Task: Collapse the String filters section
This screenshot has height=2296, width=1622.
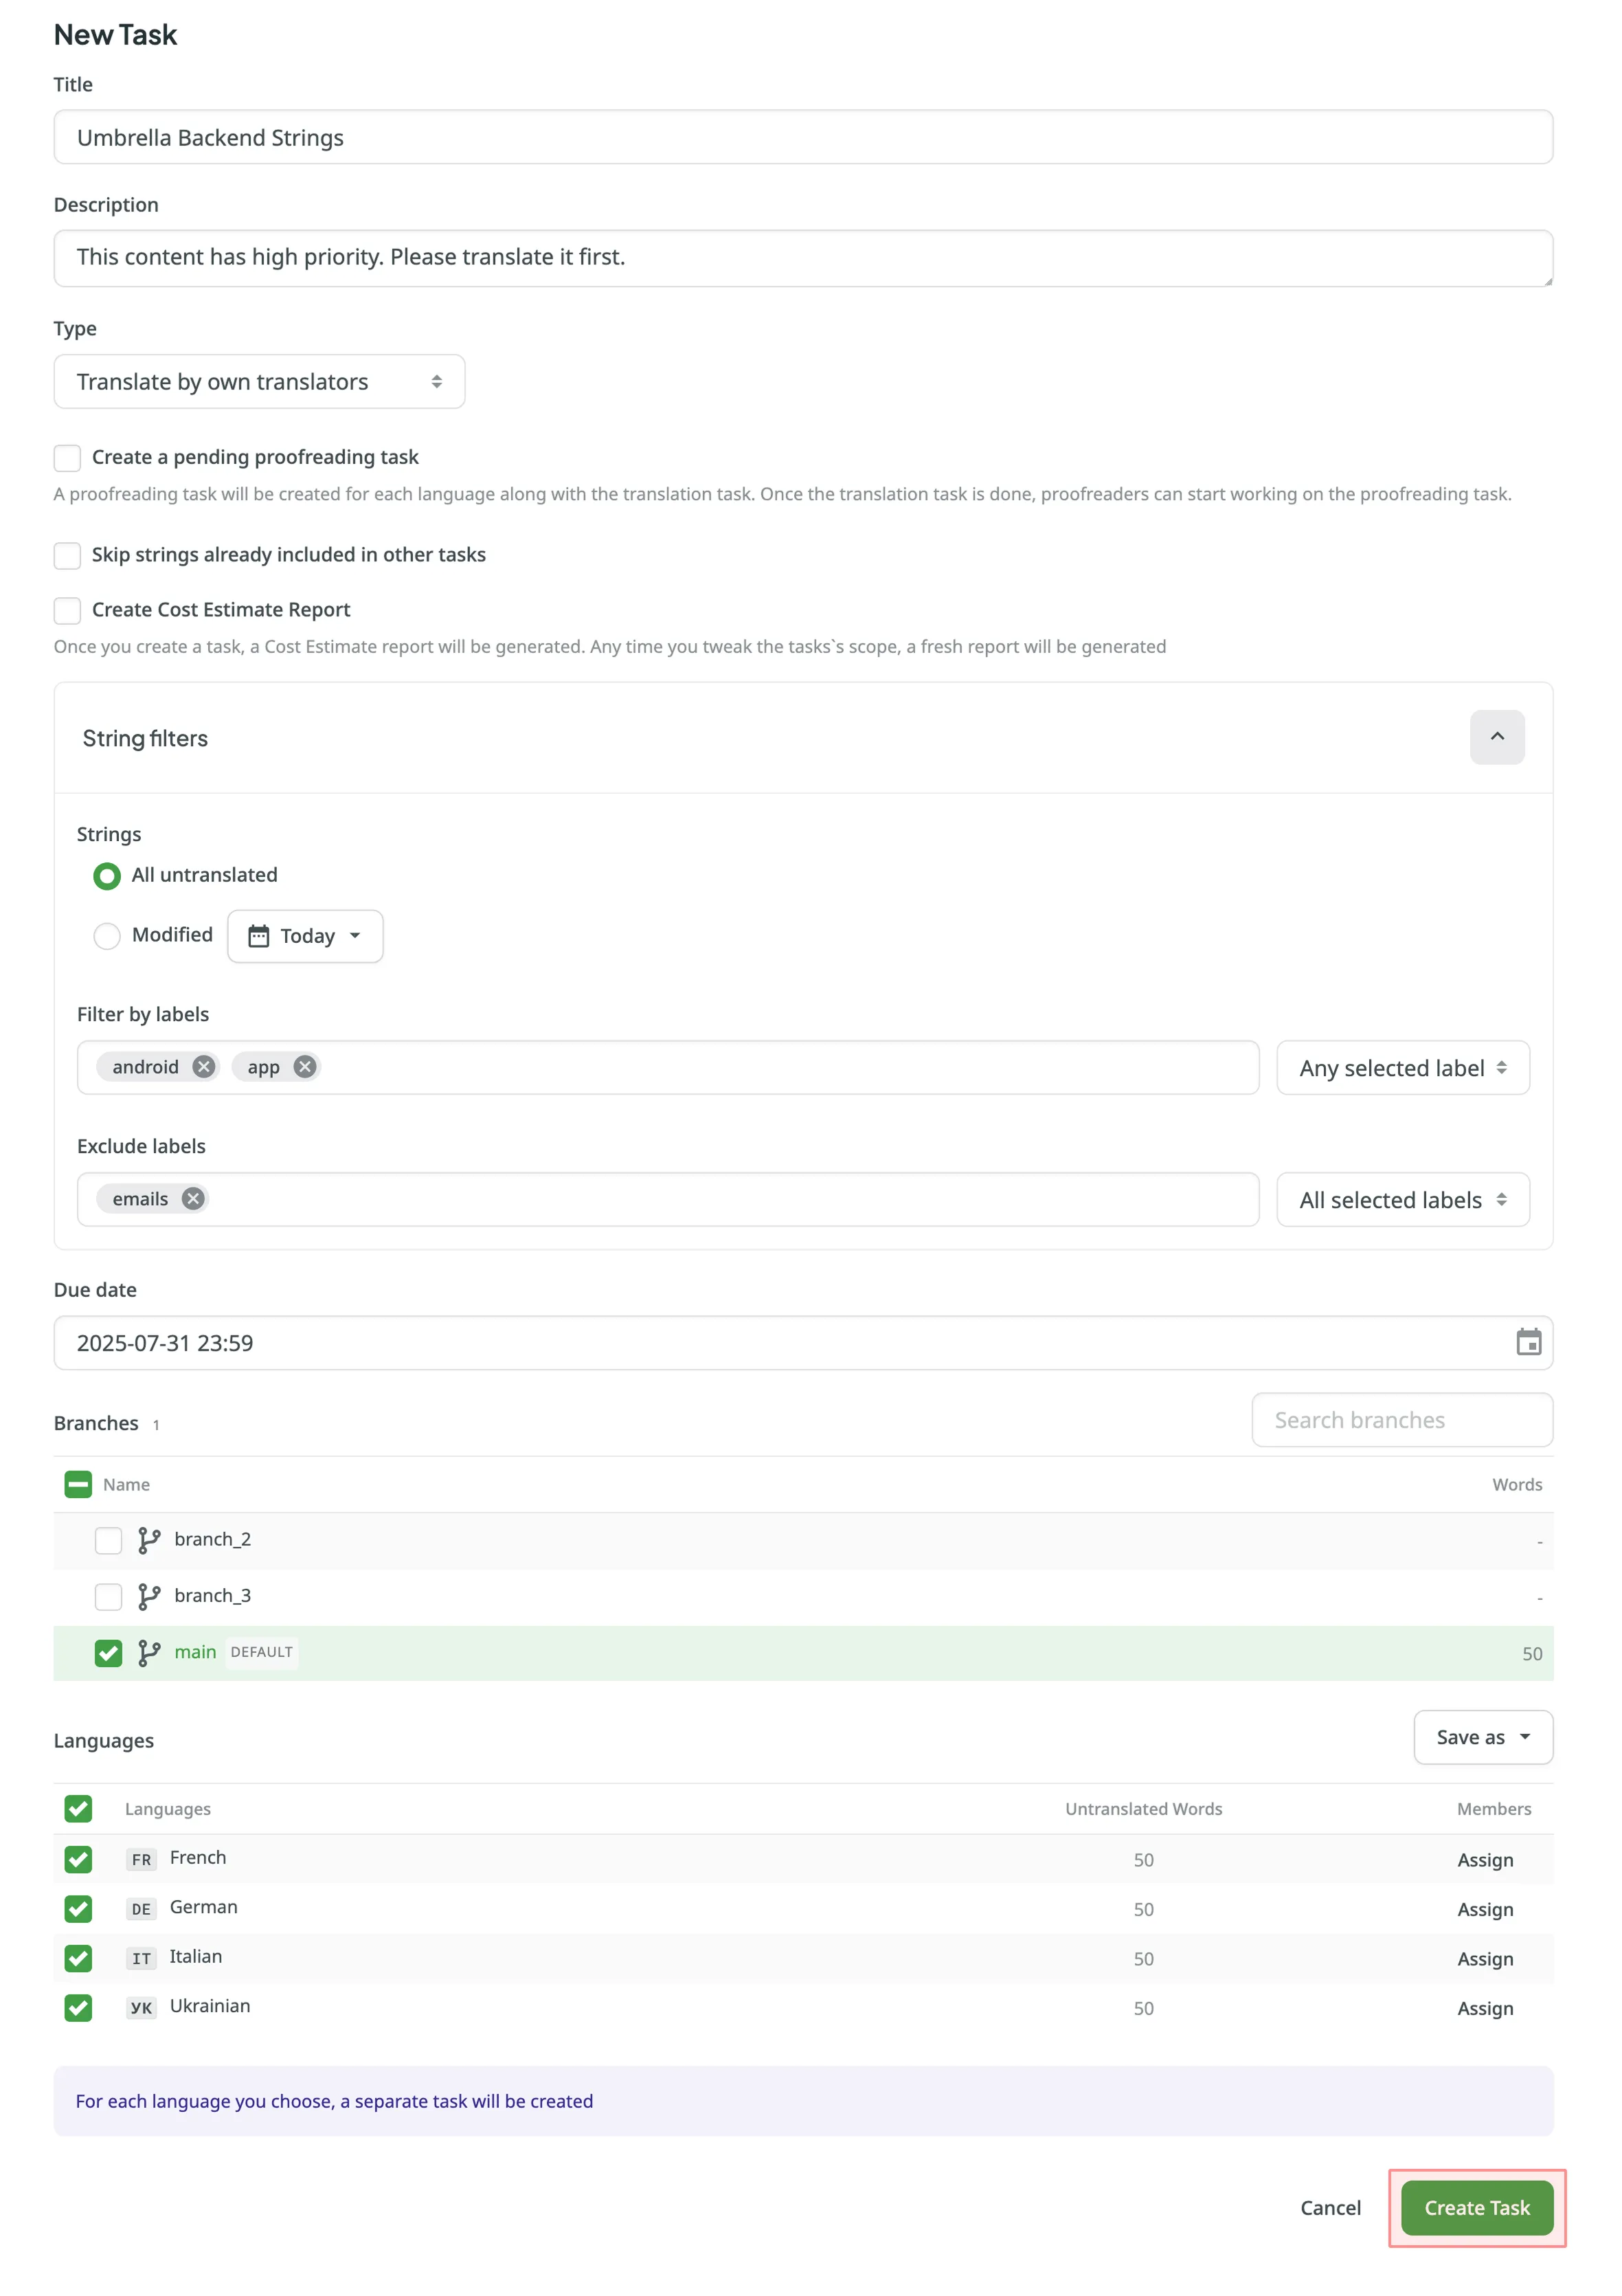Action: [x=1496, y=737]
